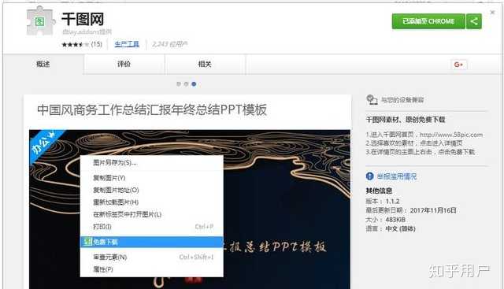Click the Google+ share icon
504x289 pixels.
click(x=458, y=65)
